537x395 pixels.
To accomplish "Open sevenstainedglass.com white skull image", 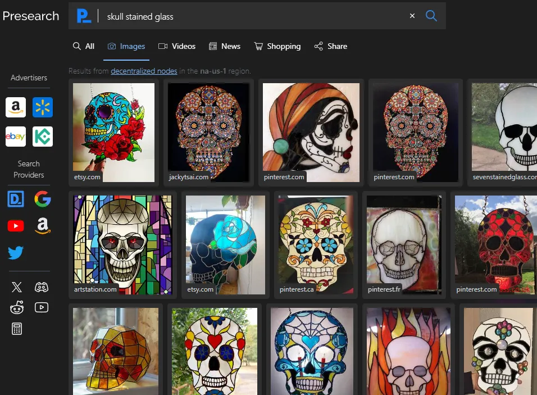I will (x=504, y=133).
